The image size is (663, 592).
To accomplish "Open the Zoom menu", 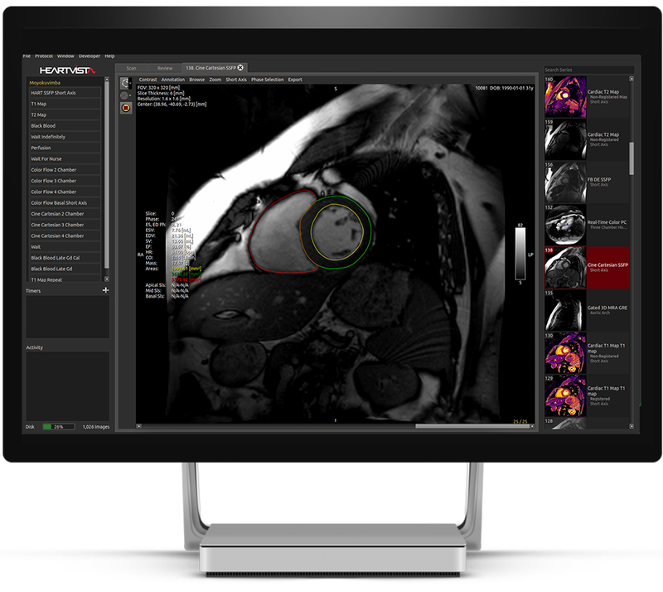I will click(215, 80).
